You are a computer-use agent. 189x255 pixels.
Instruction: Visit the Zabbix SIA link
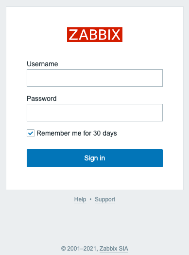114,249
